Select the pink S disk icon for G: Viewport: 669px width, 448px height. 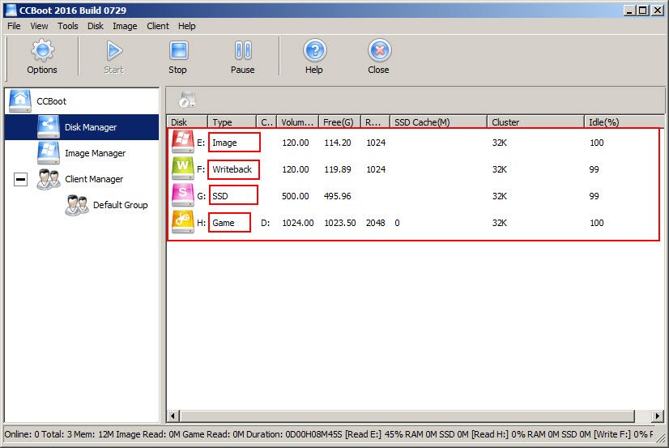tap(182, 195)
